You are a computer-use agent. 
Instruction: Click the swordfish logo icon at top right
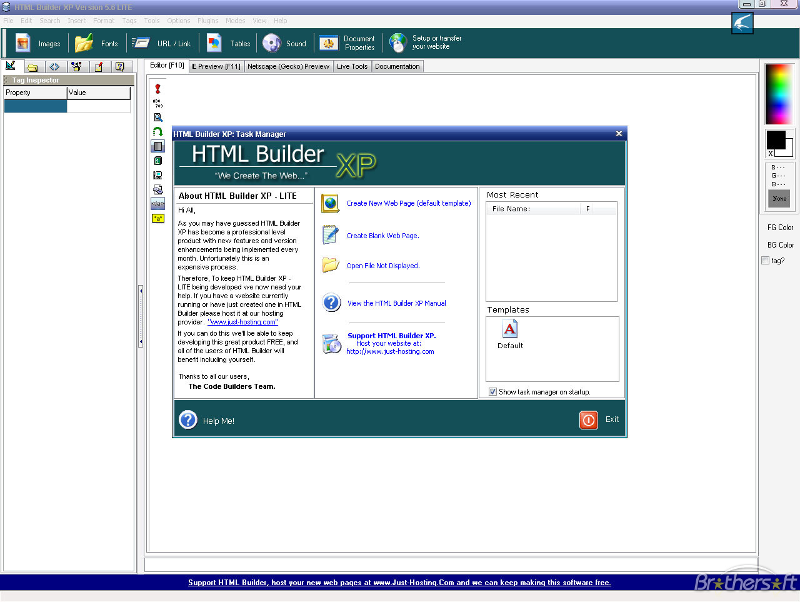point(742,24)
